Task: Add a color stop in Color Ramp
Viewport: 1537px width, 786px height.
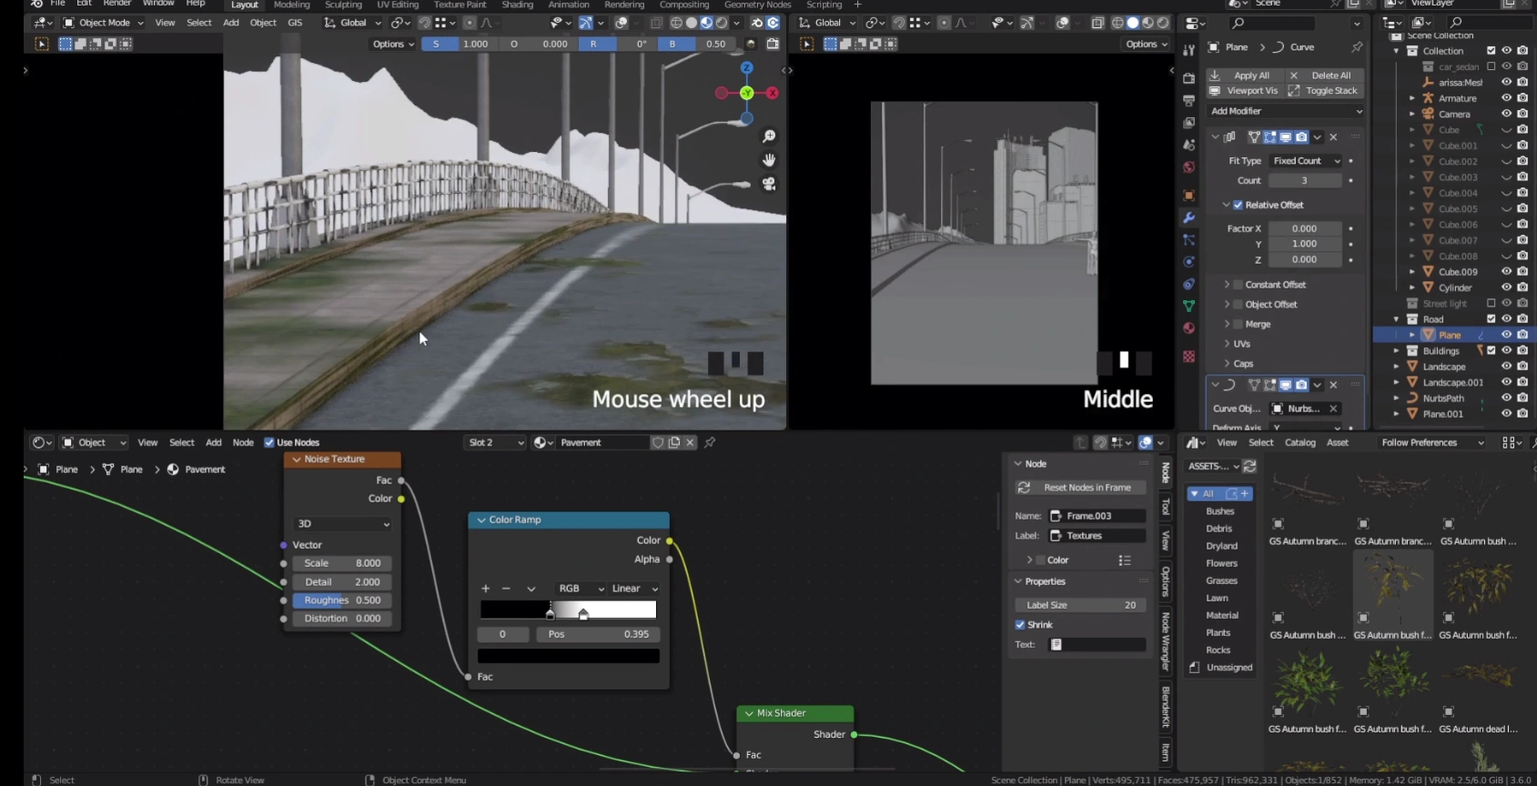Action: click(x=485, y=589)
